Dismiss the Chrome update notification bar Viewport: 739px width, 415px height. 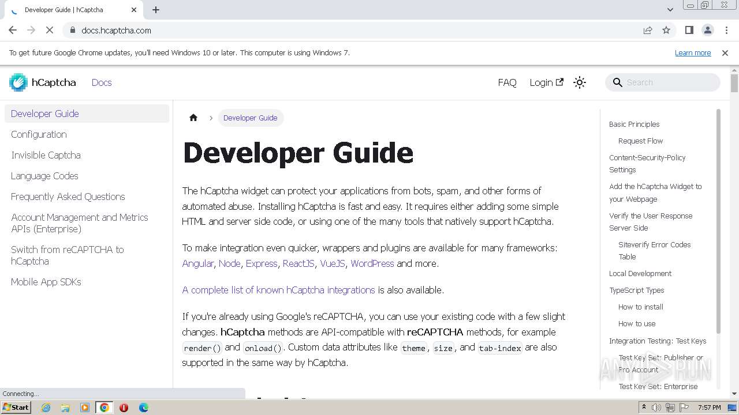(725, 53)
